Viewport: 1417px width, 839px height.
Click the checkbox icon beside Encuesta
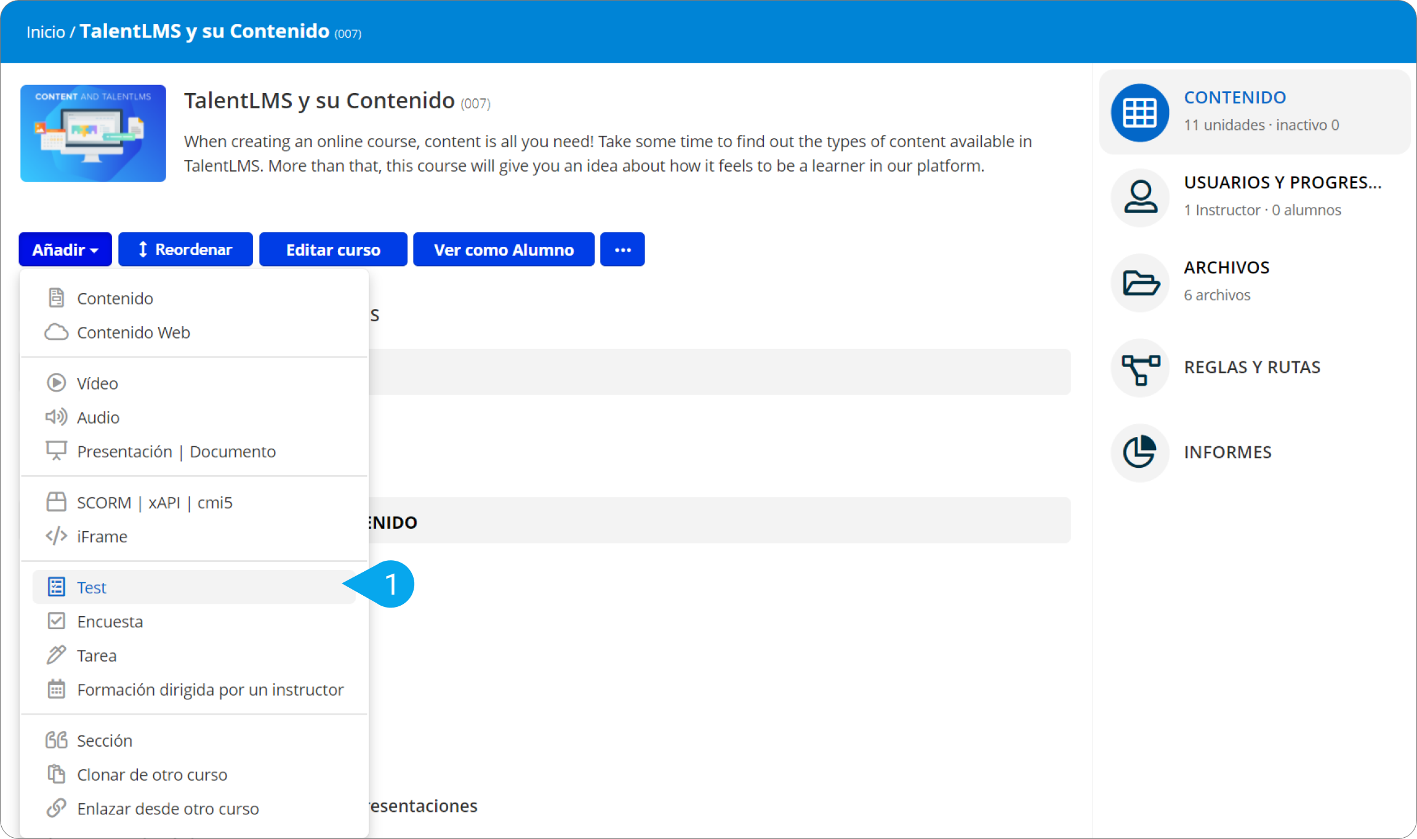click(x=56, y=621)
